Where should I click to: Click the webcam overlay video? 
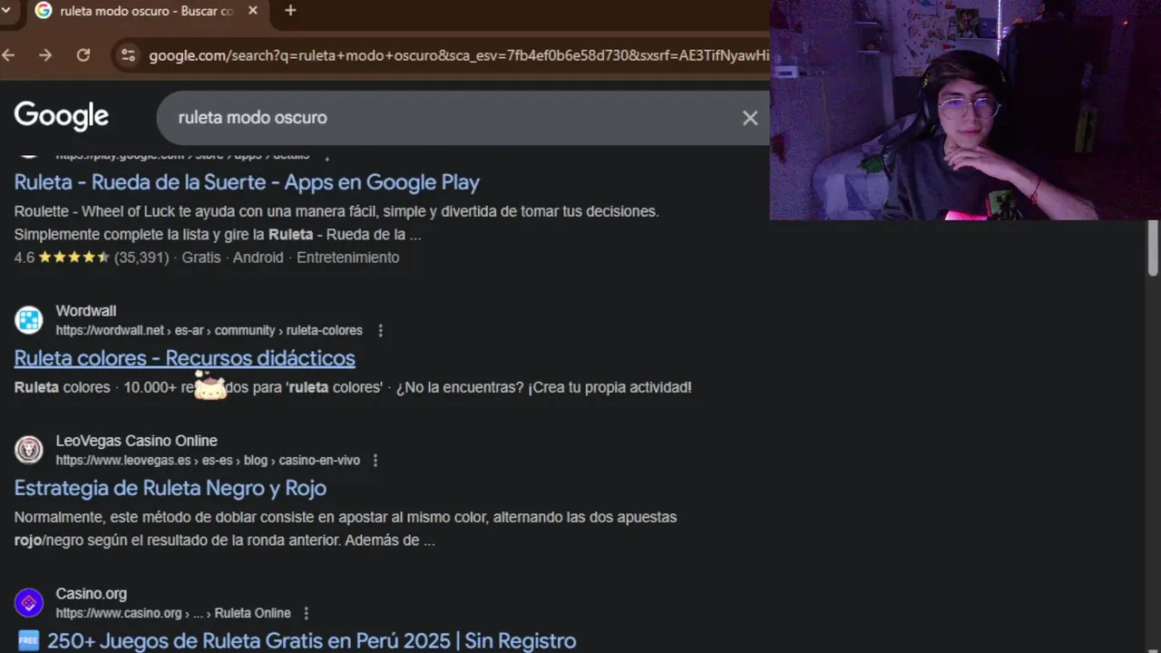click(x=965, y=110)
